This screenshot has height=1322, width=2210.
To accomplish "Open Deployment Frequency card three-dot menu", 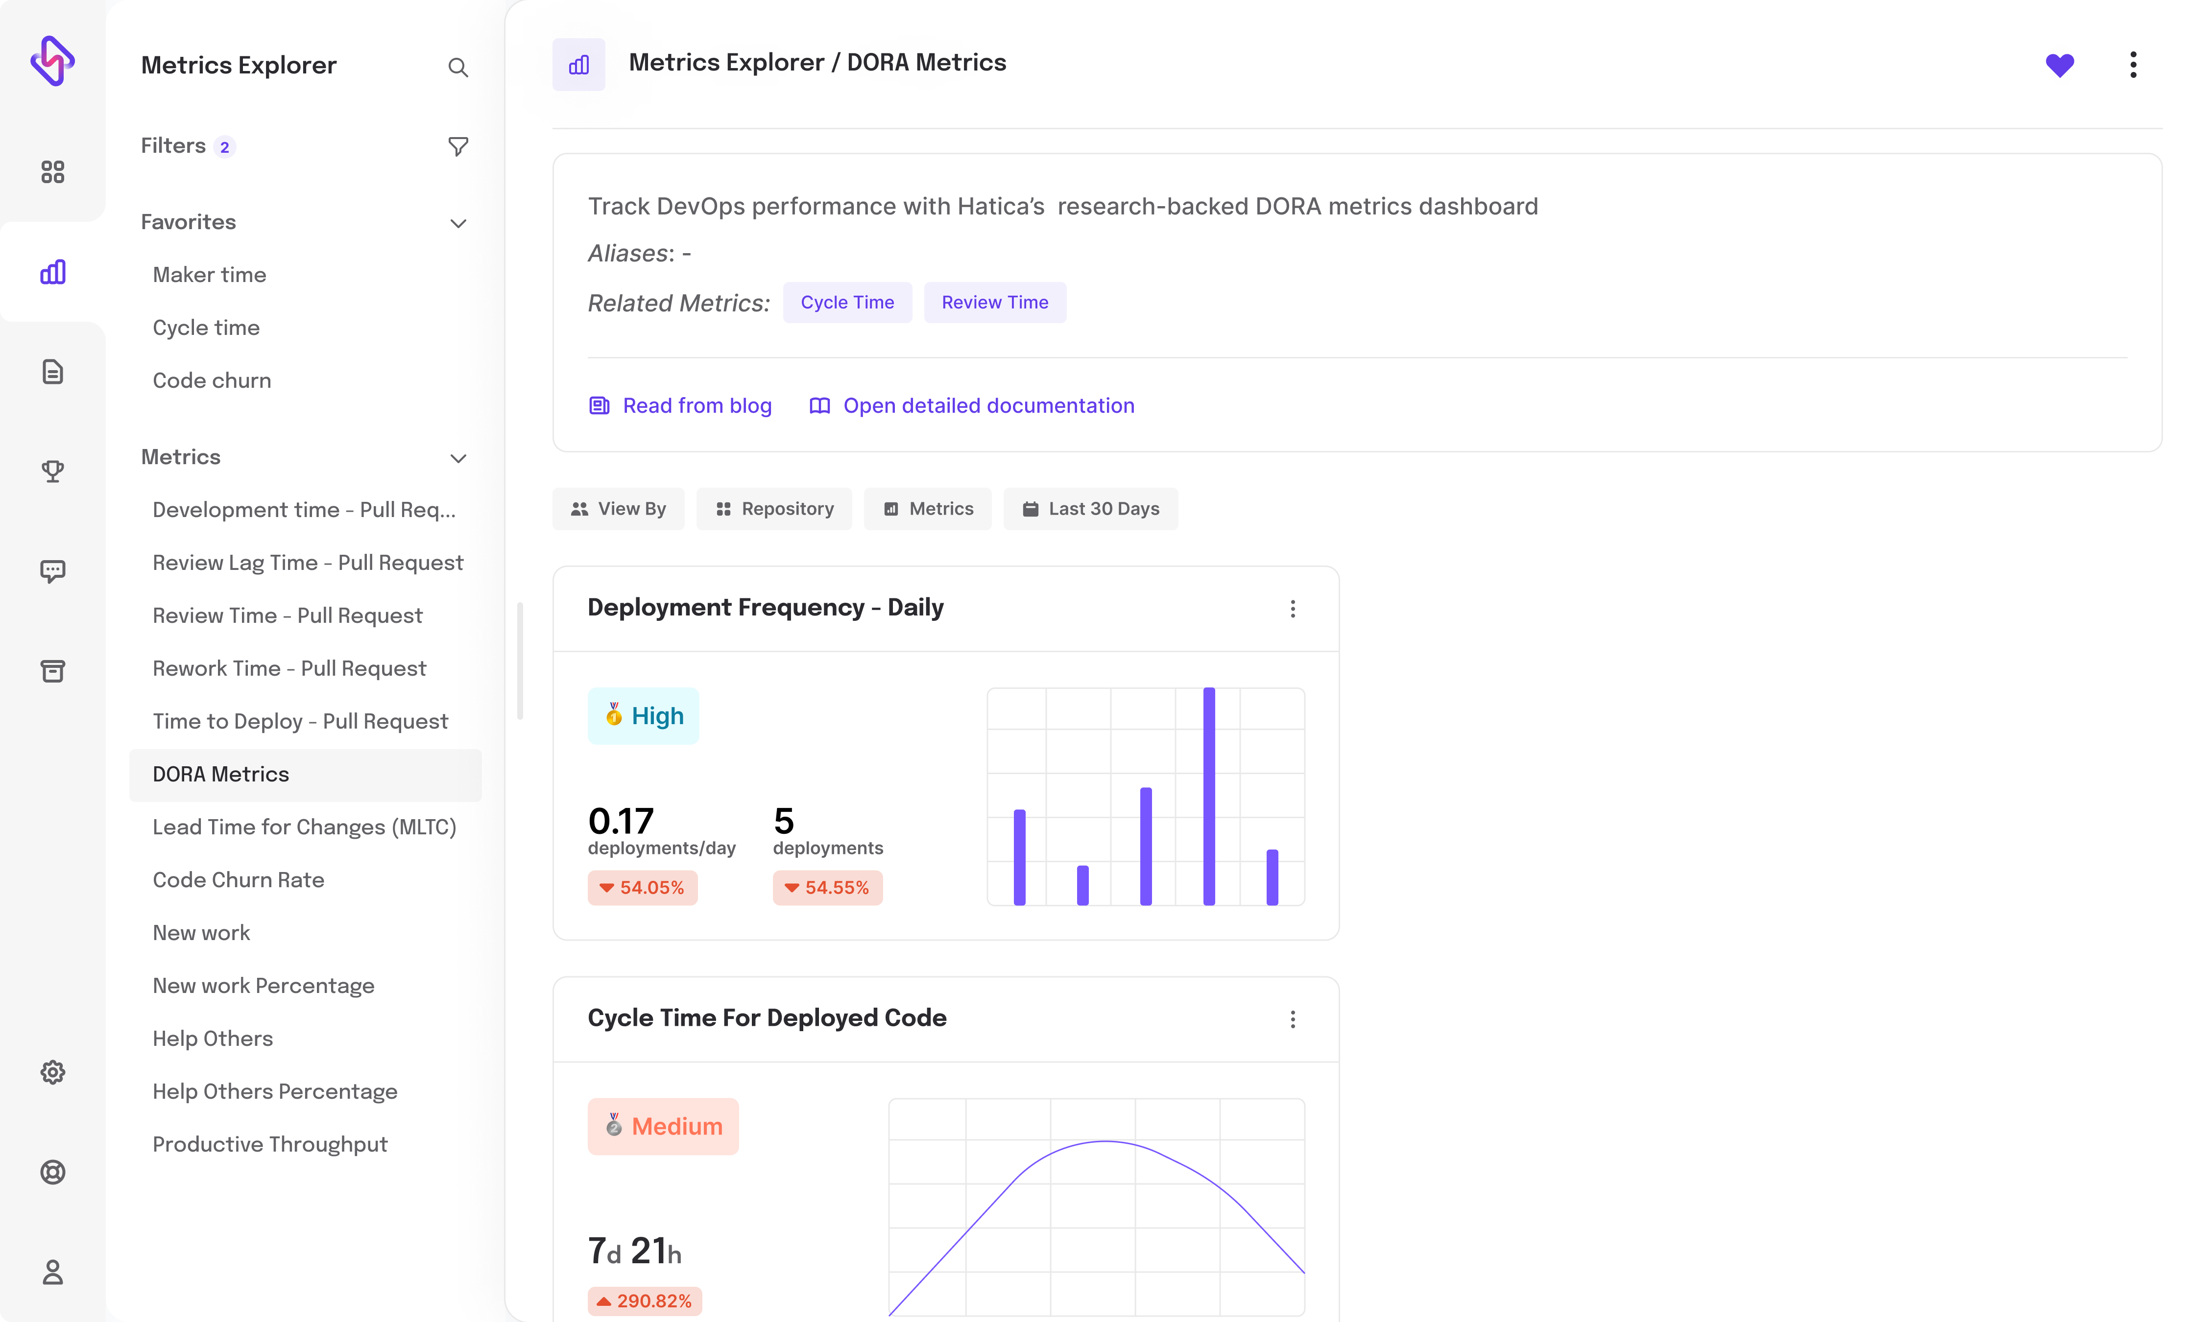I will (x=1292, y=609).
